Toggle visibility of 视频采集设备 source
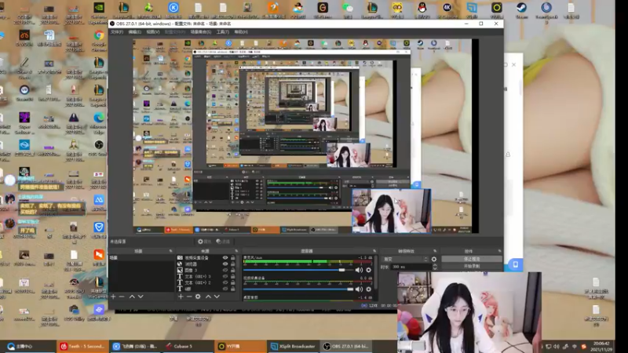Screen dimensions: 628x353 (225, 258)
